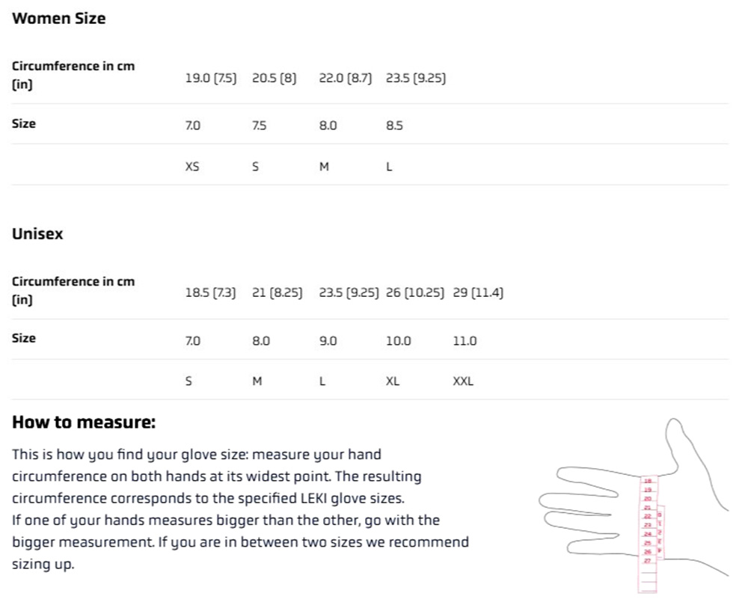Click the 29 (11.4) circumference value
748x608 pixels.
(478, 293)
